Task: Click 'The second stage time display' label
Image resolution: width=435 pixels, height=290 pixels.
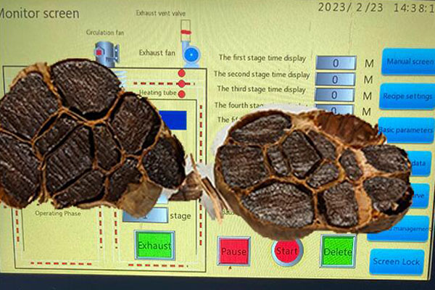Action: coord(262,75)
